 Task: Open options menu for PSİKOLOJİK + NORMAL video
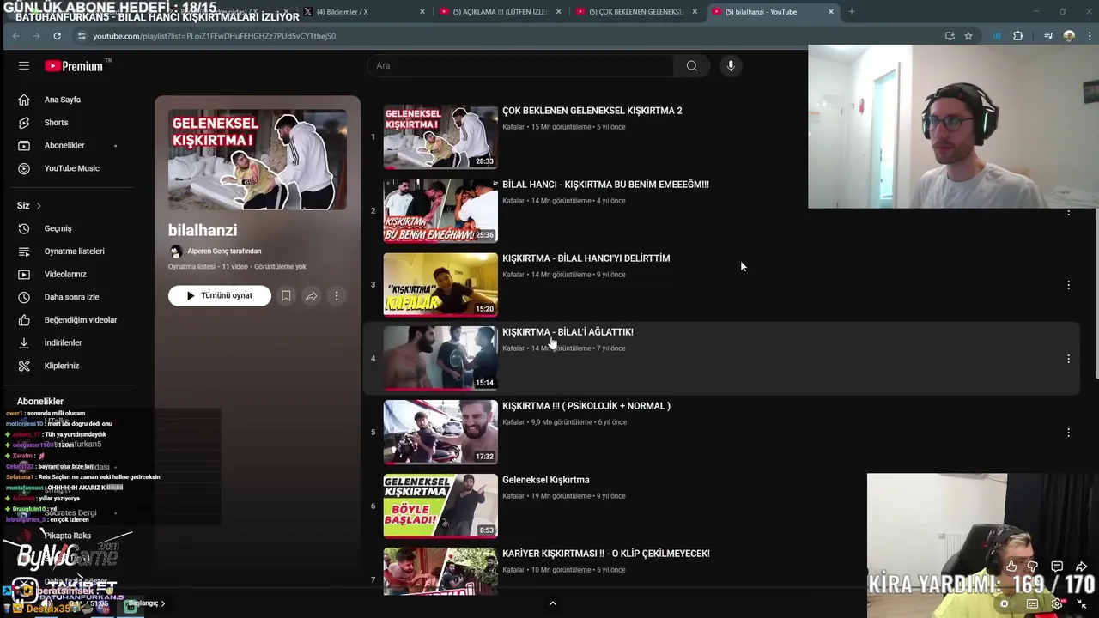click(1068, 433)
